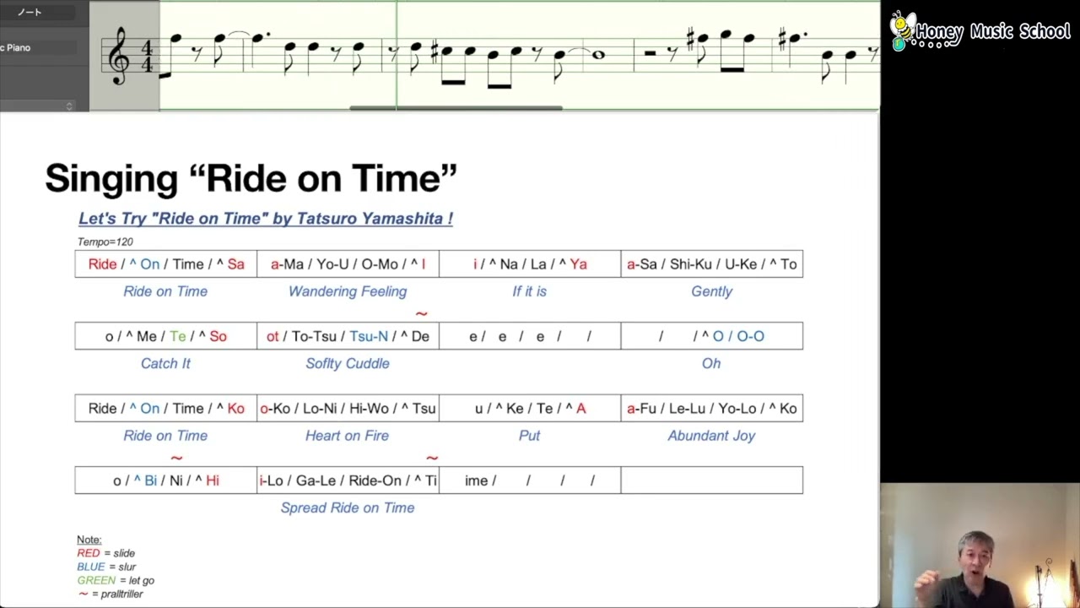Image resolution: width=1080 pixels, height=608 pixels.
Task: Click the 'GREEN = let go' legend entry
Action: point(116,580)
